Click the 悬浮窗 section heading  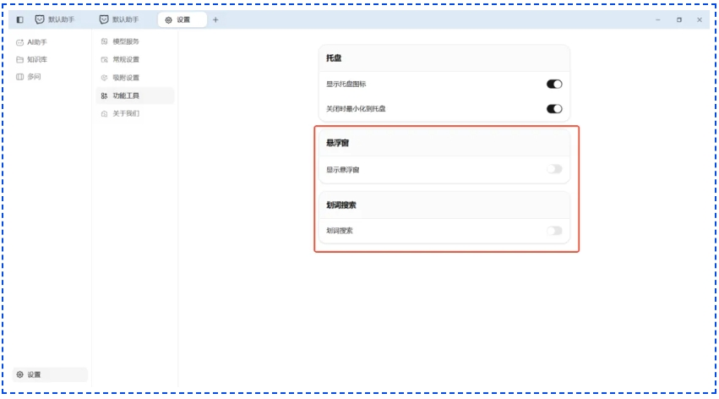(337, 143)
